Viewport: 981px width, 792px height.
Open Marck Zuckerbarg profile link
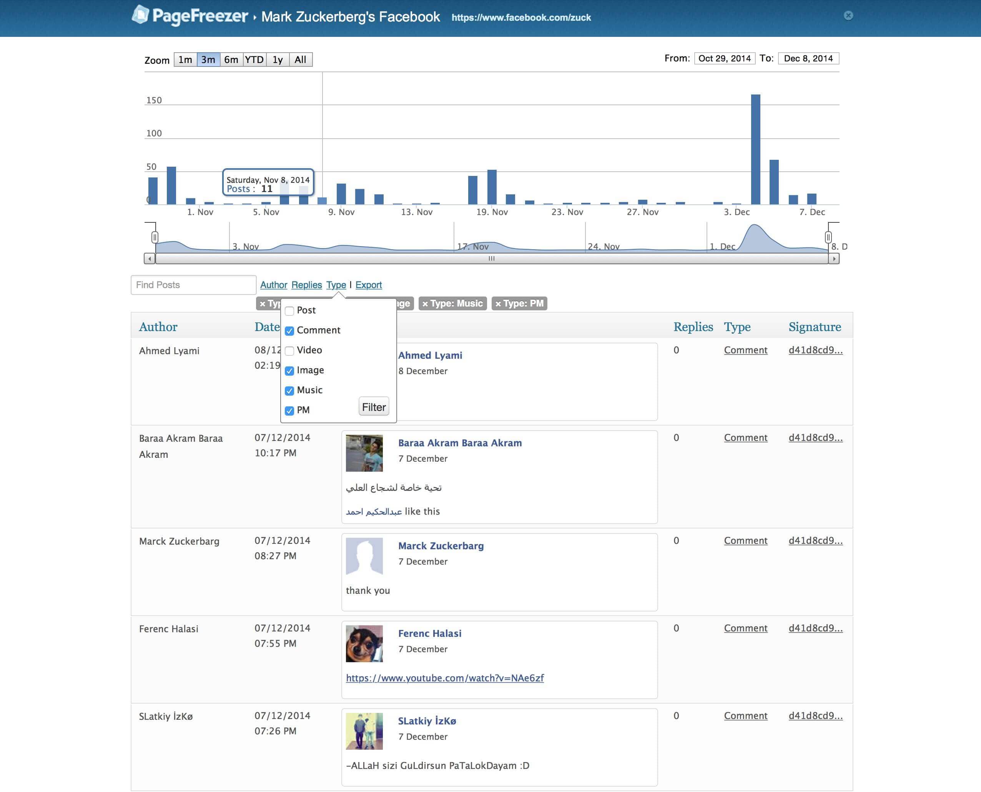click(441, 546)
